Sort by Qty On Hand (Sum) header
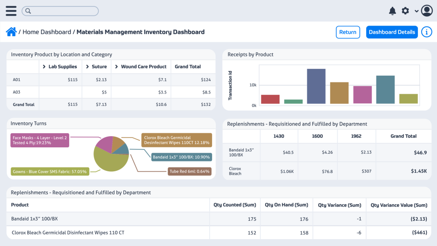 click(286, 205)
